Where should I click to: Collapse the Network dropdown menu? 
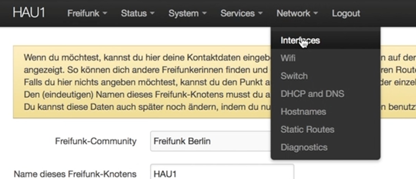[297, 13]
